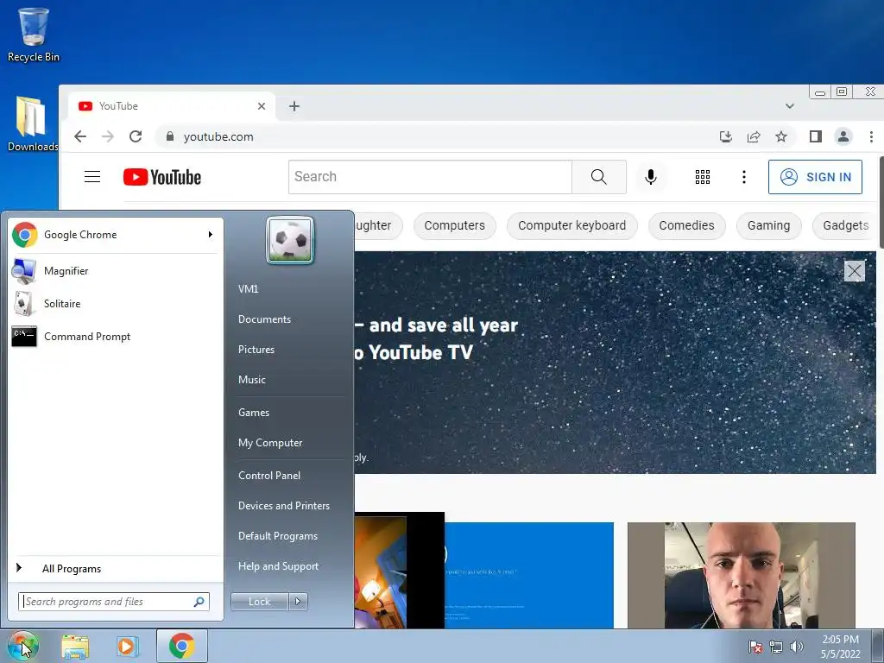Open My Computer from the Start menu

(270, 443)
